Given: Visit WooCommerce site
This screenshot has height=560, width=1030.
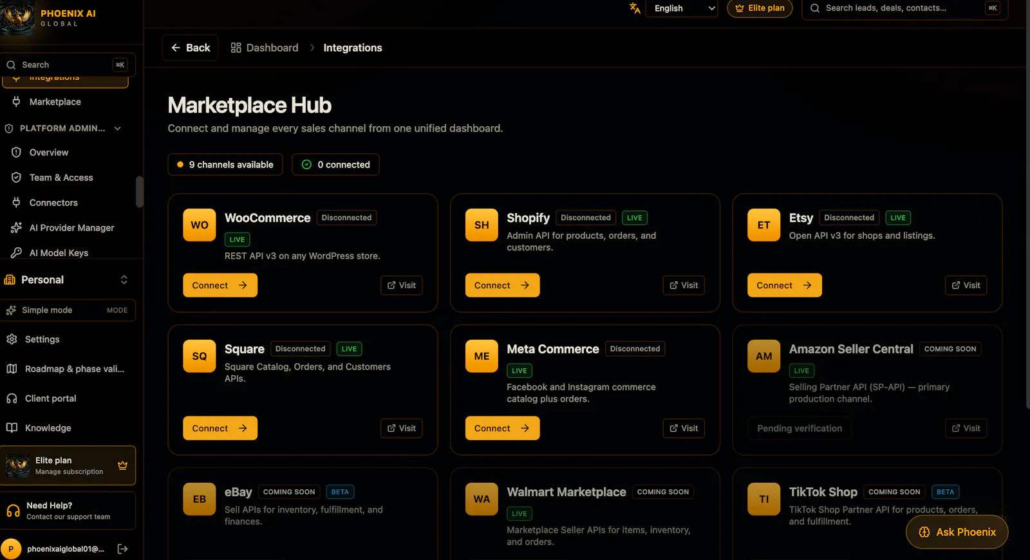Looking at the screenshot, I should tap(402, 285).
